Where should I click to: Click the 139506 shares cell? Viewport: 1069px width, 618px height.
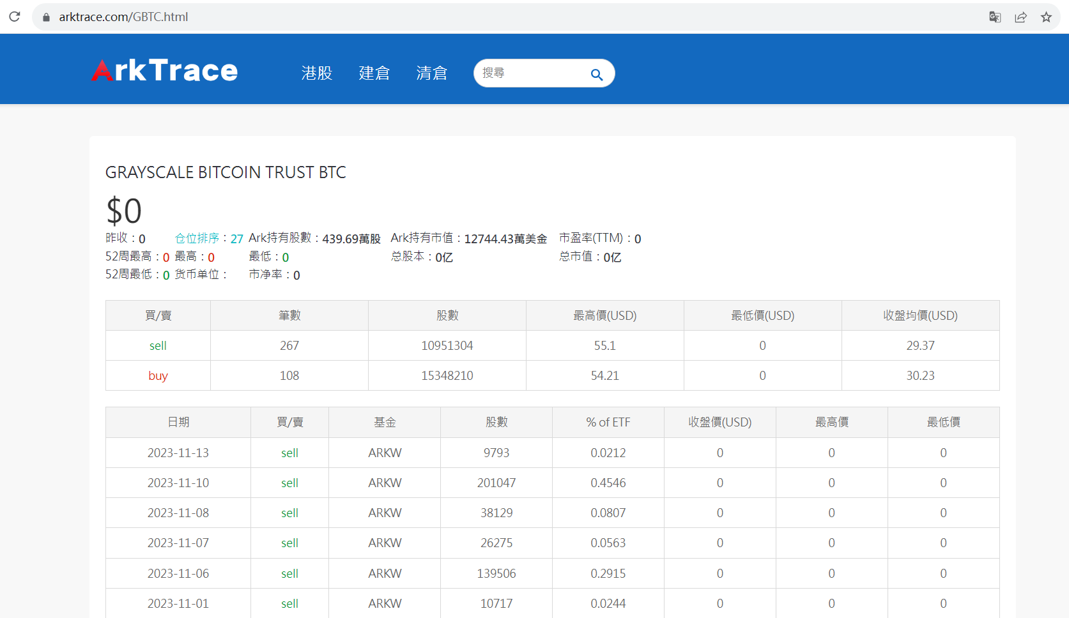coord(496,573)
